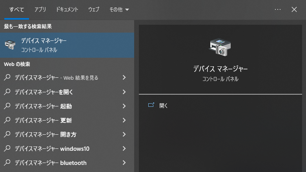Select デバイスマネージャー - Web 結果を見る suggestion
306x172 pixels.
67,78
